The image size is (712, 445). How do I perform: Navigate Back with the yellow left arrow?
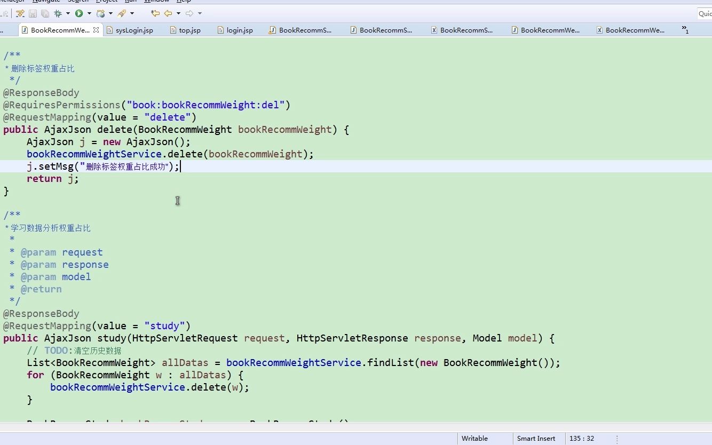(x=168, y=13)
